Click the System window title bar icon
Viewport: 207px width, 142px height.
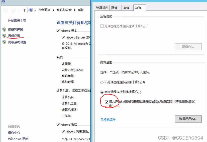click(3, 2)
